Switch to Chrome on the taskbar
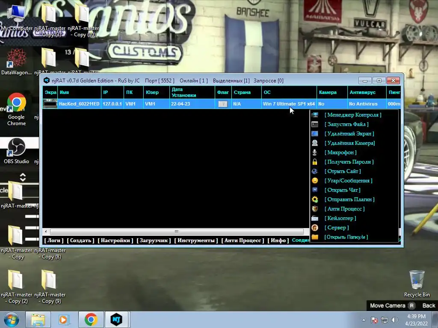The width and height of the screenshot is (438, 328). click(x=91, y=319)
